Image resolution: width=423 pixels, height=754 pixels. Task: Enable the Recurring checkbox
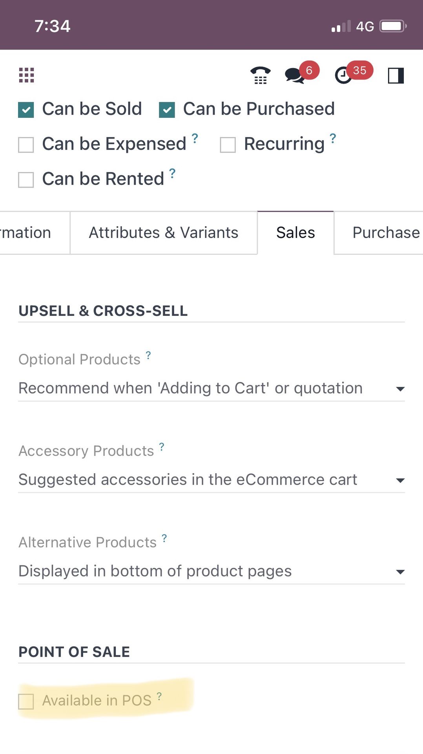tap(228, 145)
